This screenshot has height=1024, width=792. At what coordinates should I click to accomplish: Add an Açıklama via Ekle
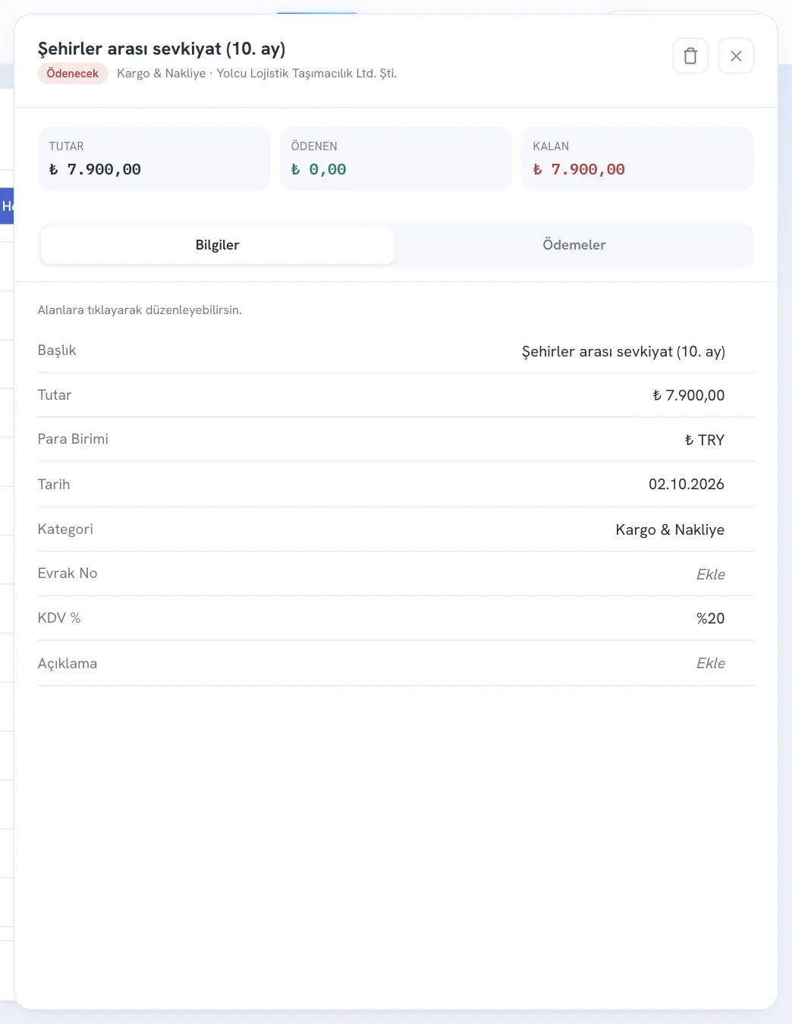click(x=711, y=663)
